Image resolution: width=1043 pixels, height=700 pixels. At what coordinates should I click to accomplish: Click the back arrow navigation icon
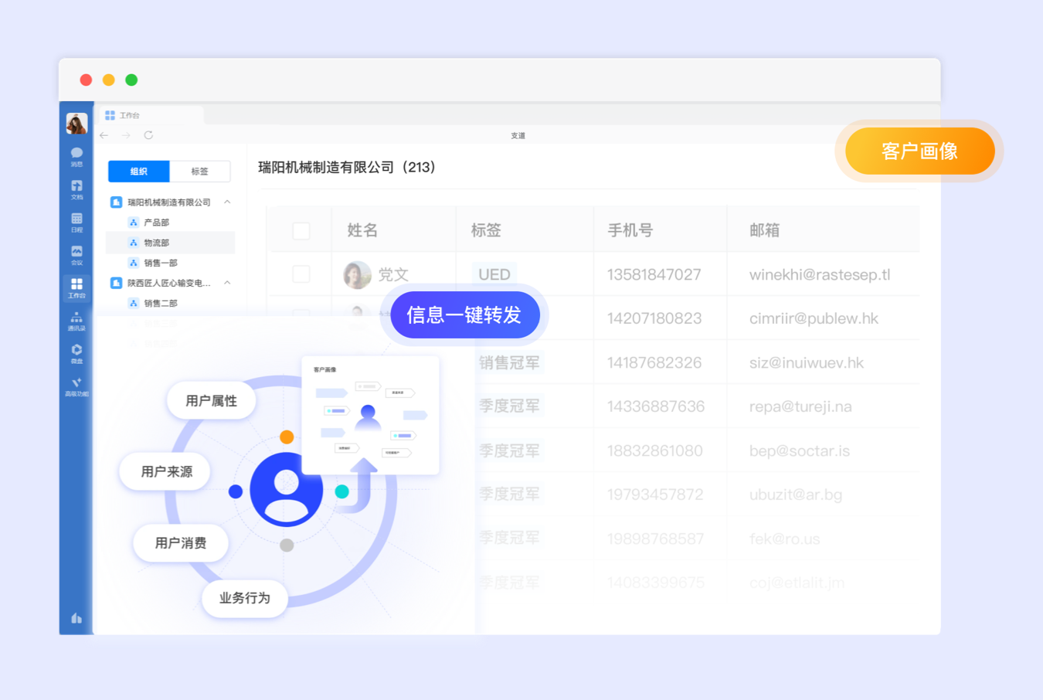point(104,135)
